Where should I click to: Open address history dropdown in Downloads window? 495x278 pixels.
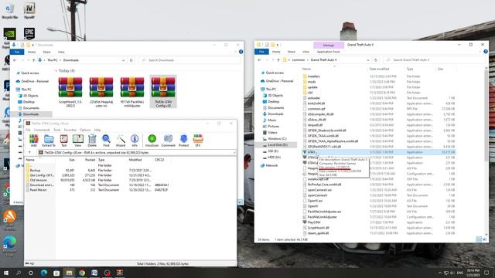pos(124,60)
